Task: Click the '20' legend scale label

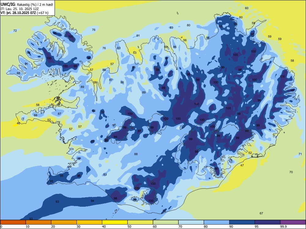Action: click(53, 227)
